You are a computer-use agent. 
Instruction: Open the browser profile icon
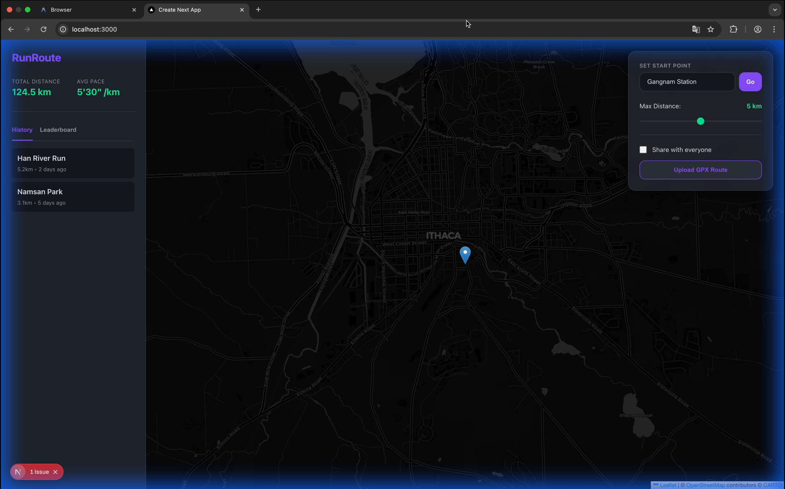(758, 29)
